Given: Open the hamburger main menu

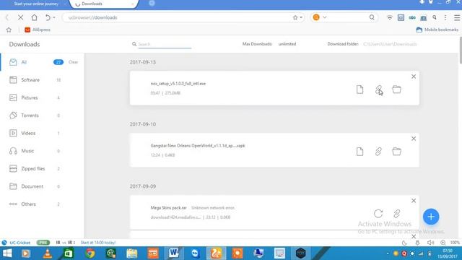Looking at the screenshot, I should point(457,17).
